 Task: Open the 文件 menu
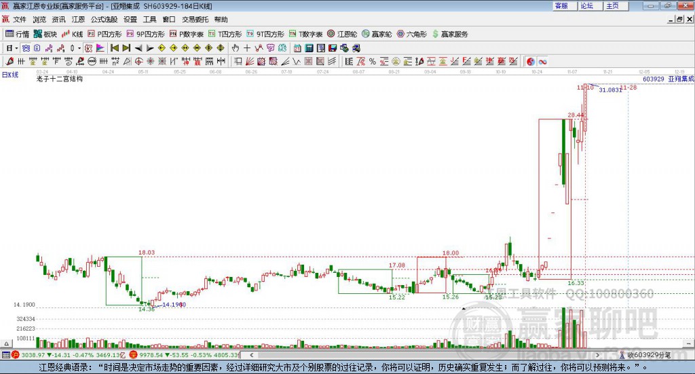tap(20, 20)
